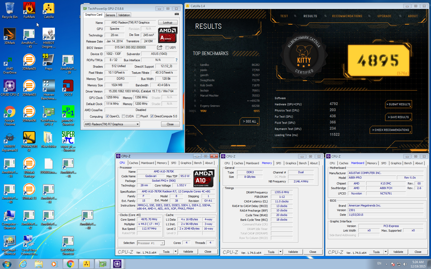Open HWBOT Unigine desktop icon
Screen dimensions: 431x269
(x=49, y=38)
